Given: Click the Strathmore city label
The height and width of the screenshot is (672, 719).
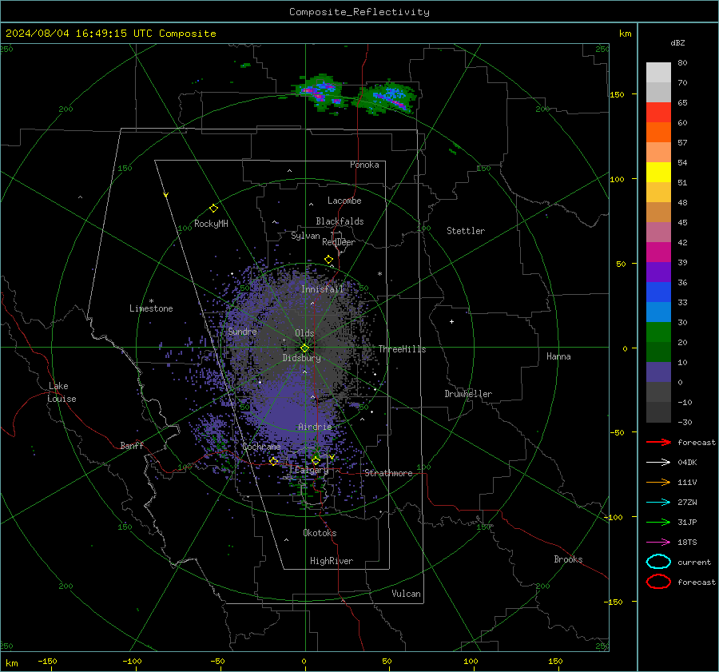Looking at the screenshot, I should 388,473.
